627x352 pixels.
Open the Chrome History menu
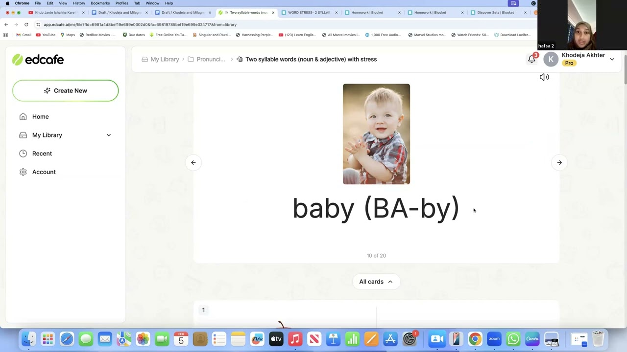(79, 3)
